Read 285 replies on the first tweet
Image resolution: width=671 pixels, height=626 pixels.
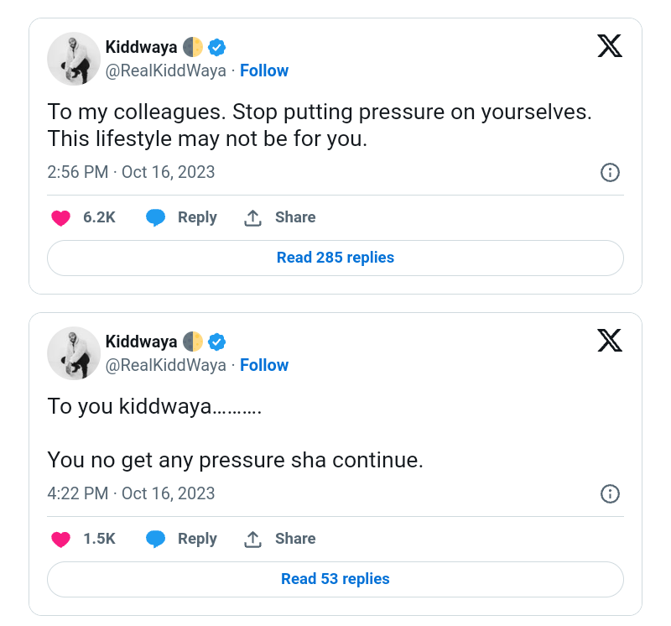pos(335,258)
